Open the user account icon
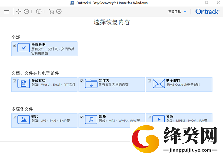Viewport: 223px width, 156px height. (59, 12)
